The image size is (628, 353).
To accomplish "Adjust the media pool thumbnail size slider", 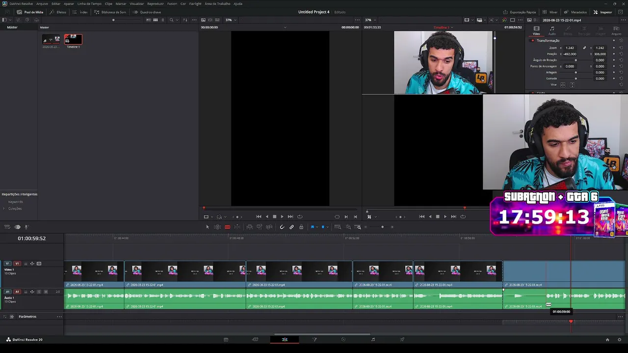I will [x=113, y=20].
